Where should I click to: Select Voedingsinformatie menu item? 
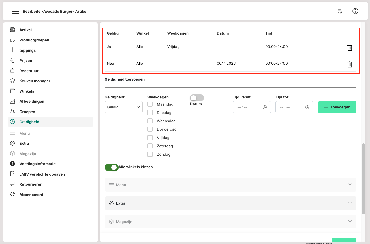[37, 164]
